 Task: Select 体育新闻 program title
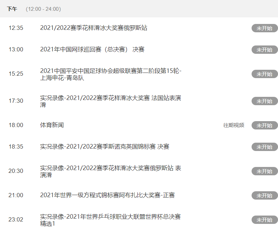pos(52,125)
